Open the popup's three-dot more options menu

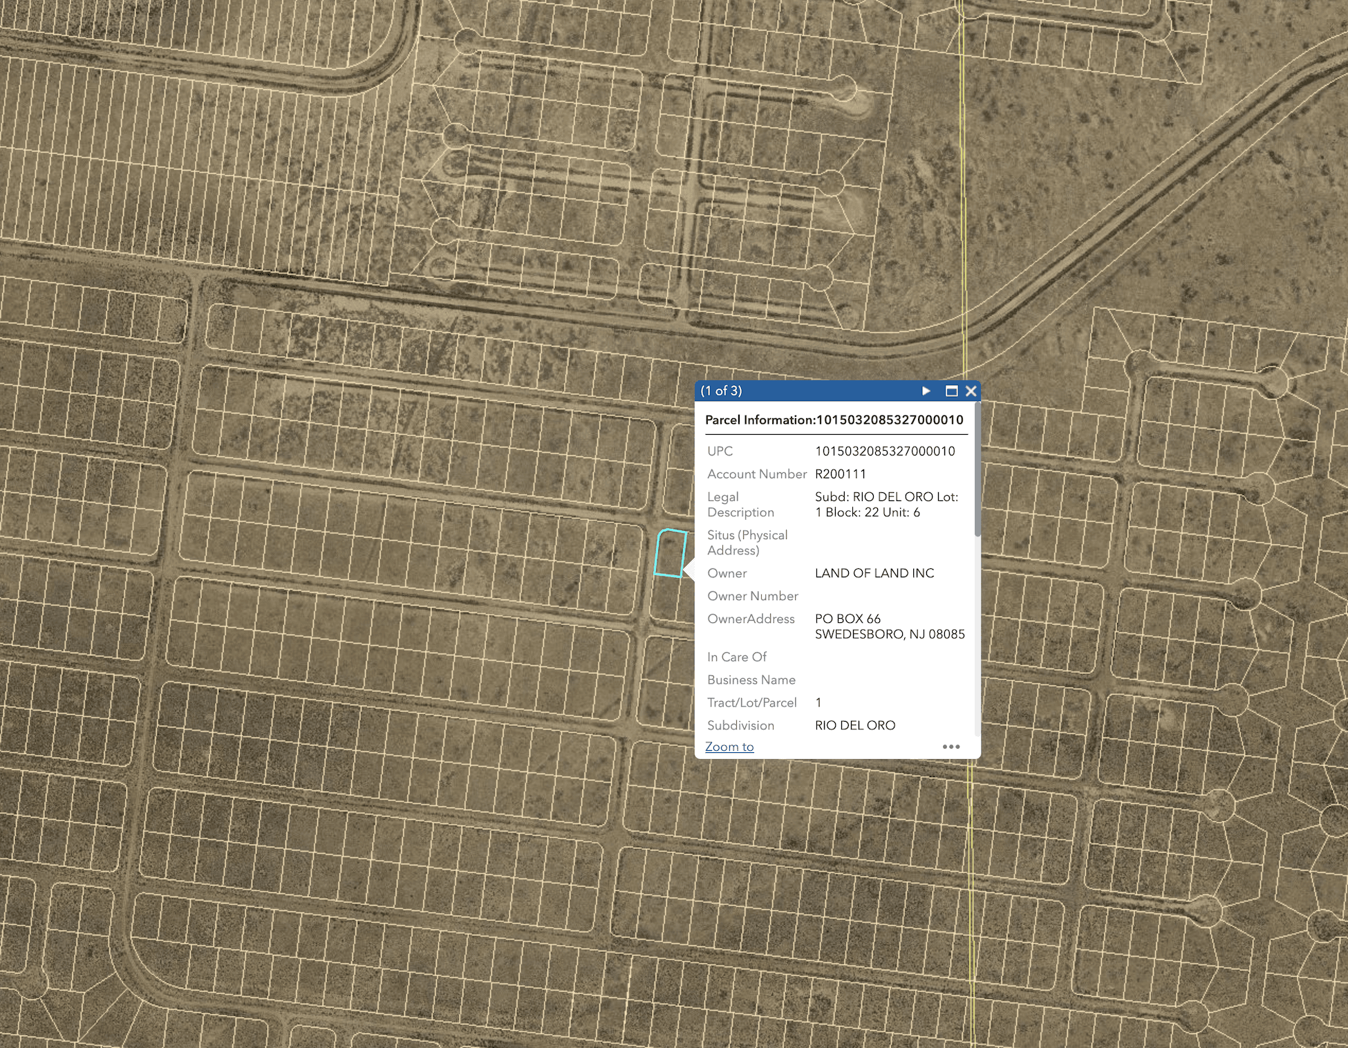pyautogui.click(x=951, y=747)
